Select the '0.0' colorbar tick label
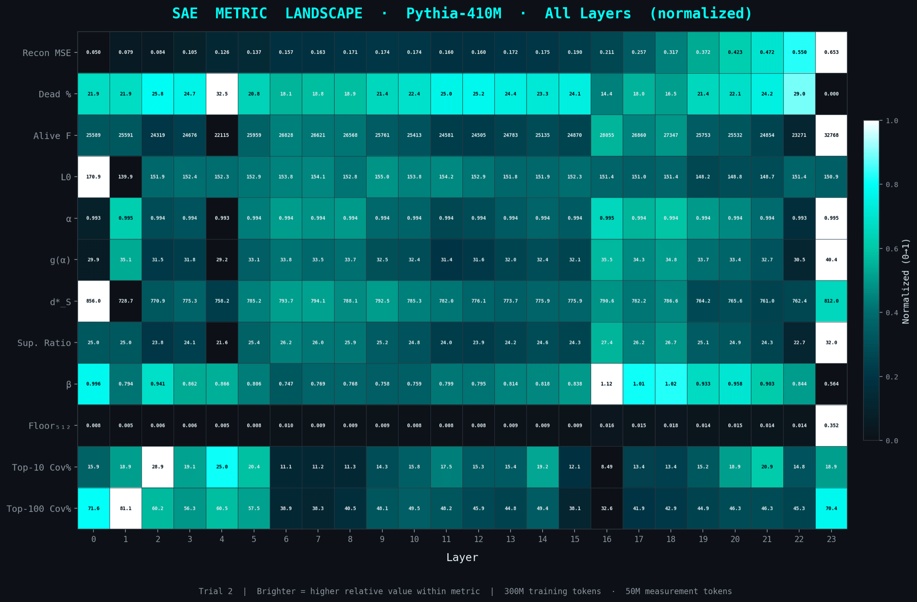Viewport: 917px width, 602px height. pos(891,441)
